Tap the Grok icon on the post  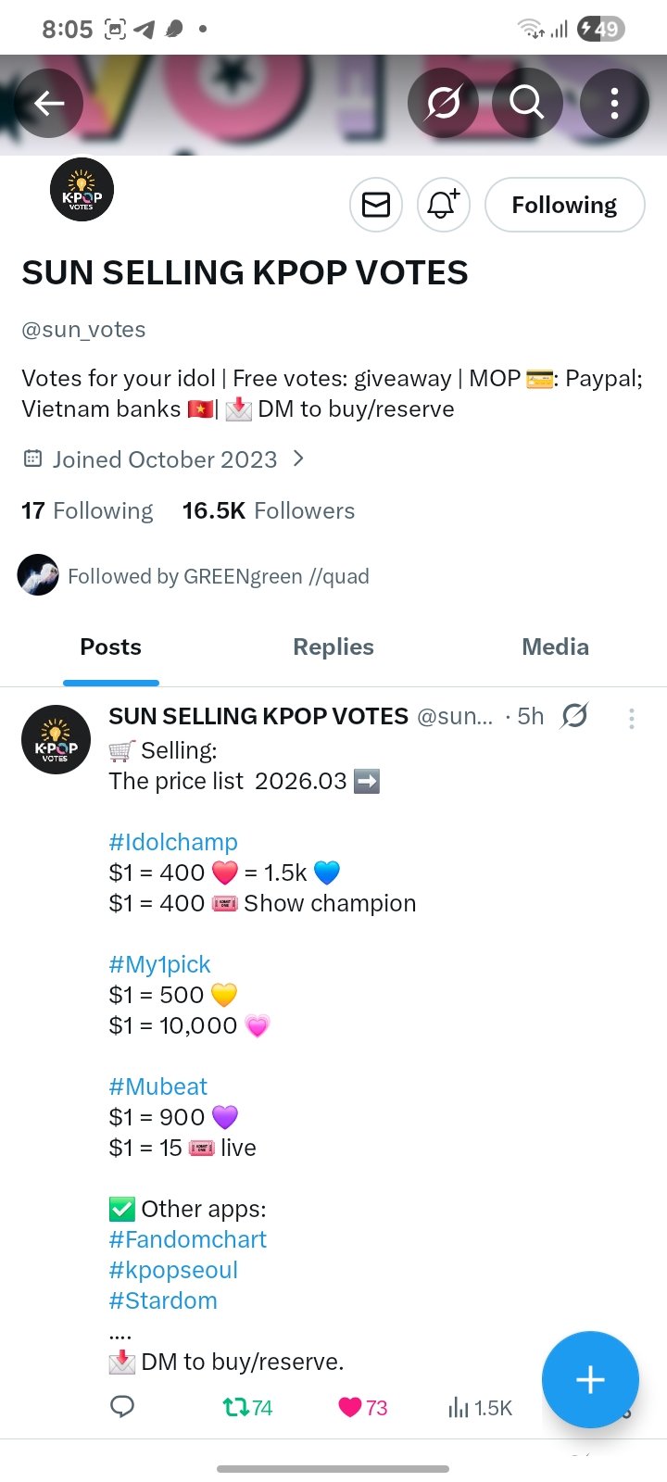[x=574, y=716]
